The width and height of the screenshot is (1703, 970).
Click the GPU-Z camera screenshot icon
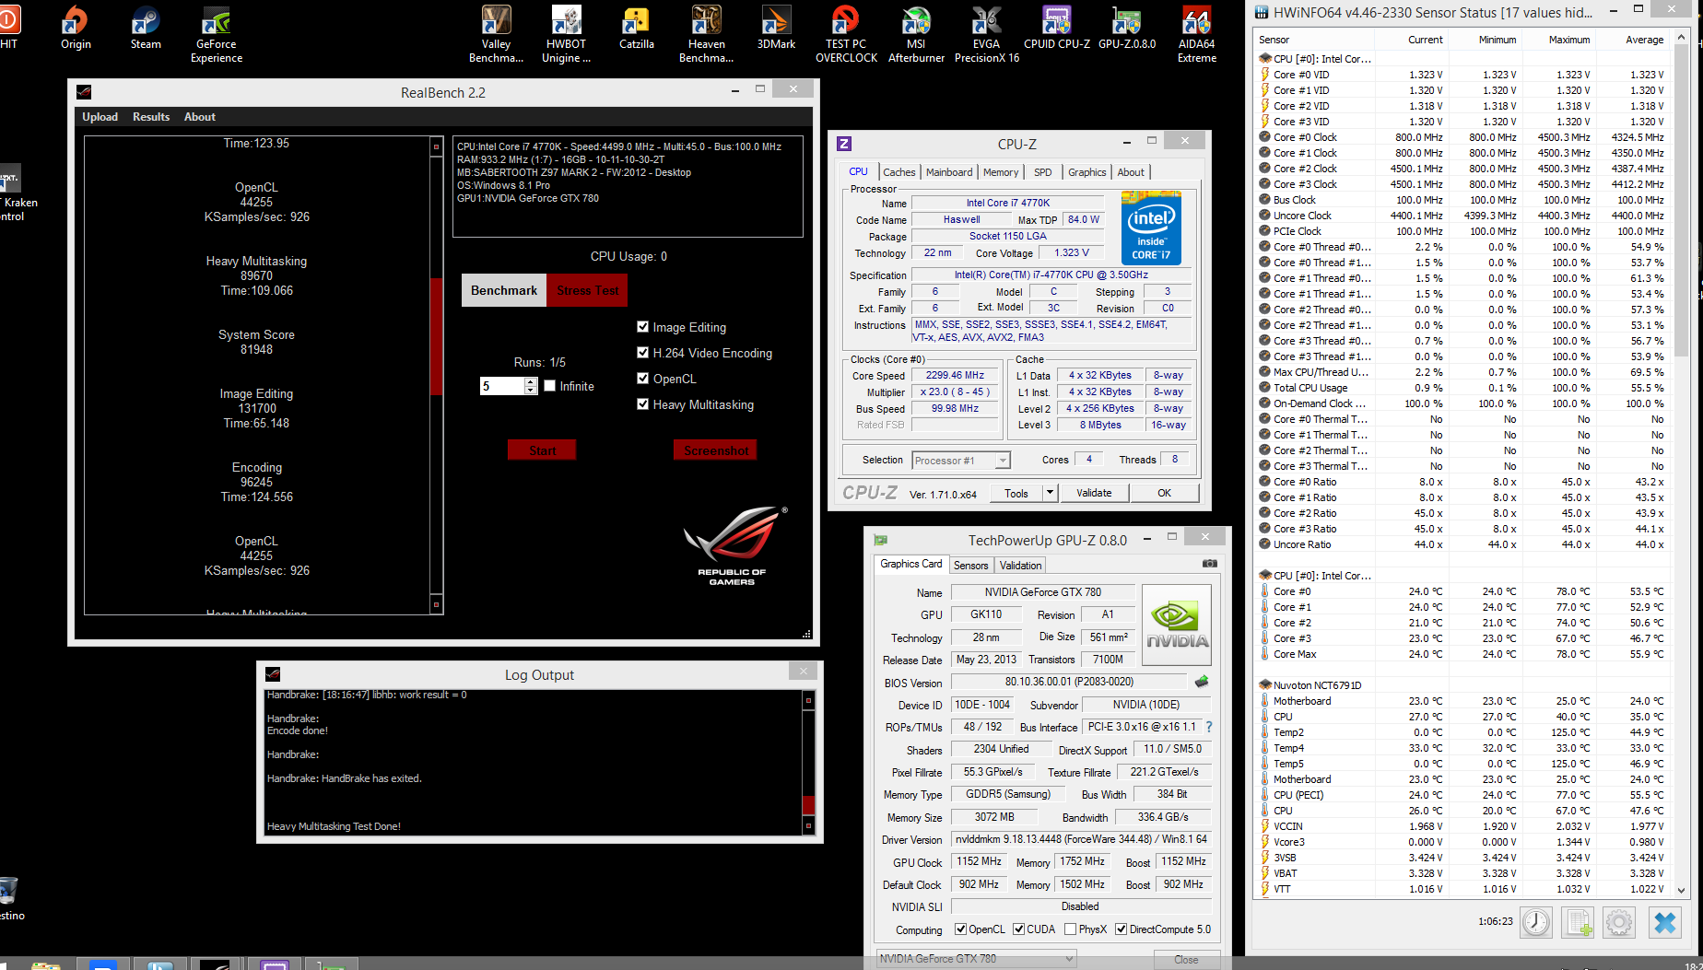pos(1210,564)
